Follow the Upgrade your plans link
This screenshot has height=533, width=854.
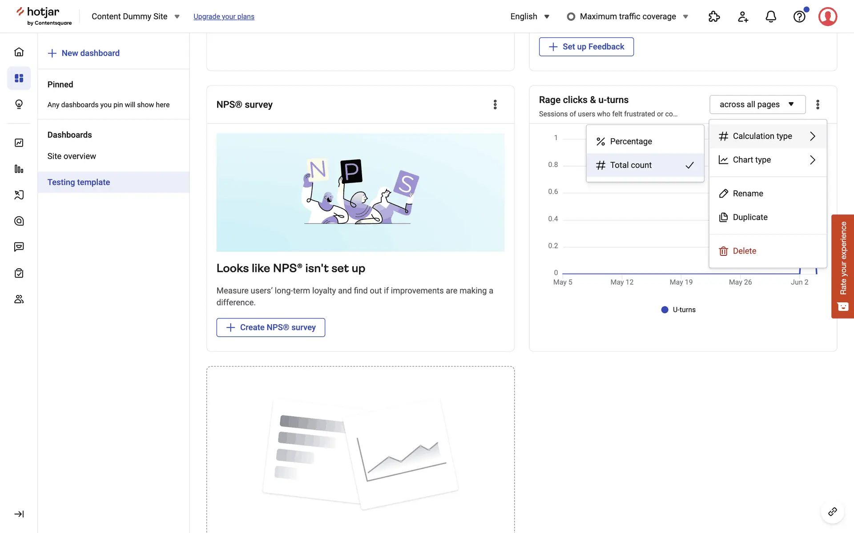click(224, 16)
